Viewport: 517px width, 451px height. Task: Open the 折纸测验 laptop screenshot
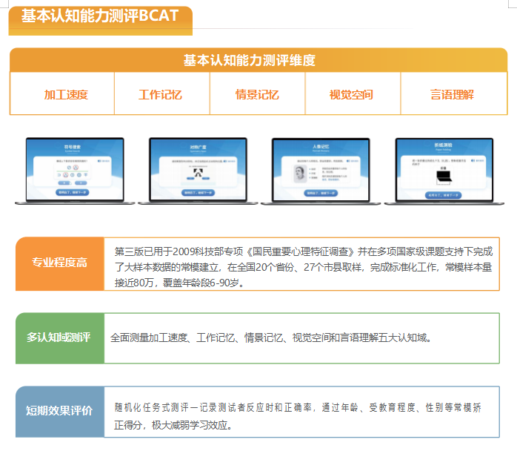[443, 171]
